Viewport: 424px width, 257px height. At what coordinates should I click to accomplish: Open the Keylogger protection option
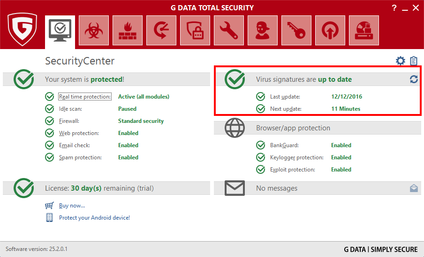pos(297,157)
